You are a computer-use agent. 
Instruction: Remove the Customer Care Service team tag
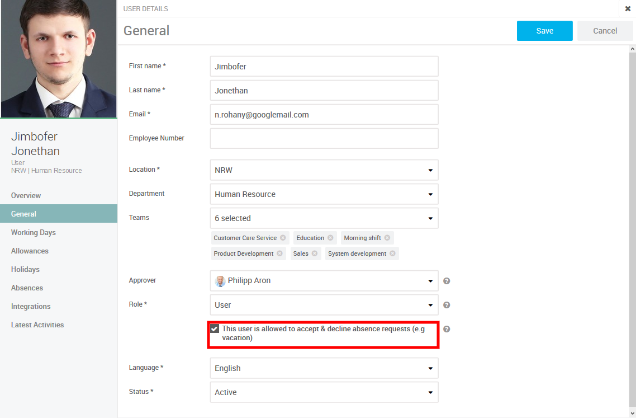pos(283,238)
